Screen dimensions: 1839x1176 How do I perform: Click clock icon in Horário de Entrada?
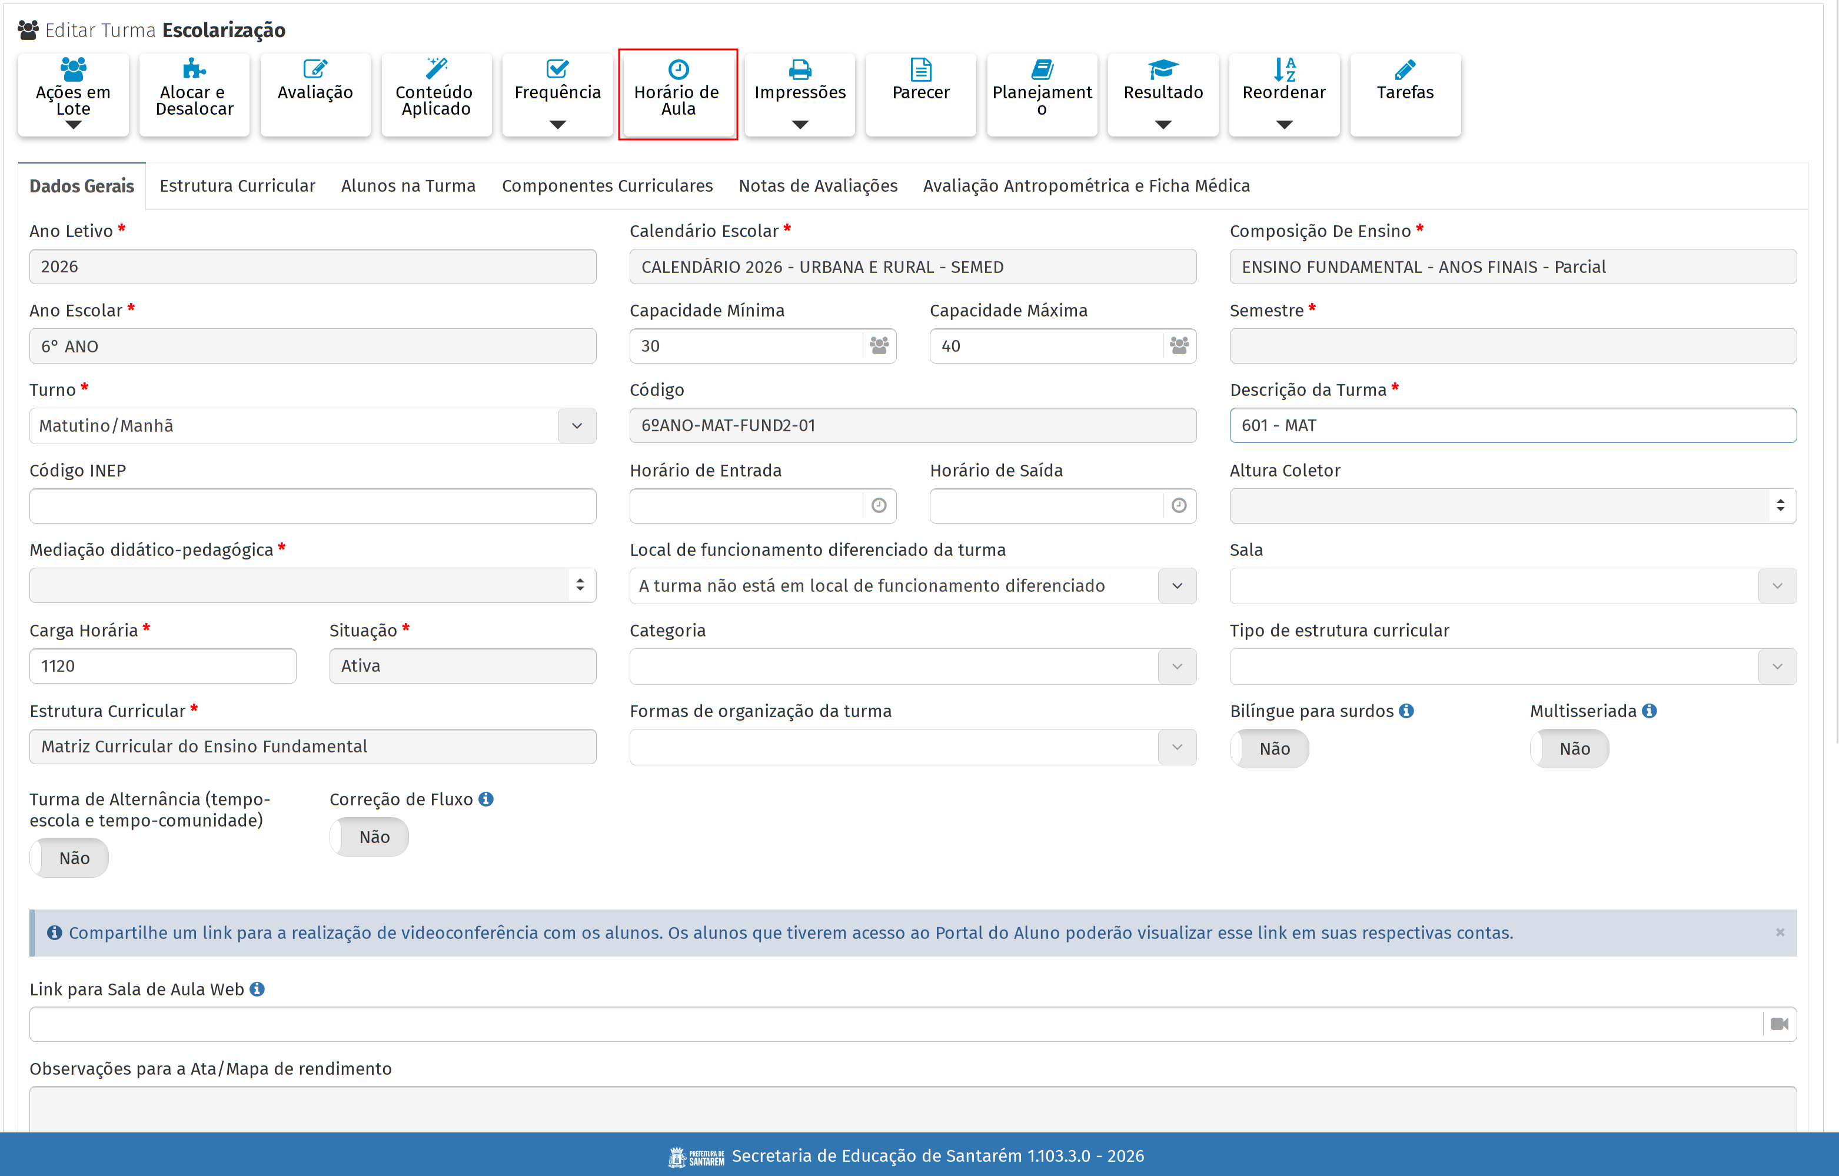[x=878, y=505]
